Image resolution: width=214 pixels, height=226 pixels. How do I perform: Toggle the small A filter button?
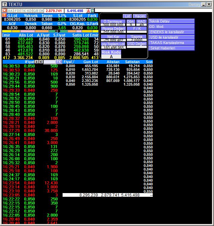[37, 62]
